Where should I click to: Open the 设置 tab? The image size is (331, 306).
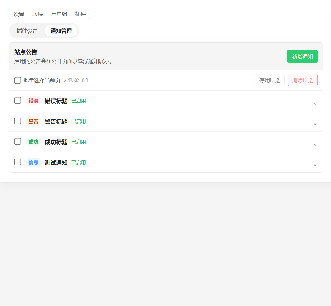click(19, 14)
